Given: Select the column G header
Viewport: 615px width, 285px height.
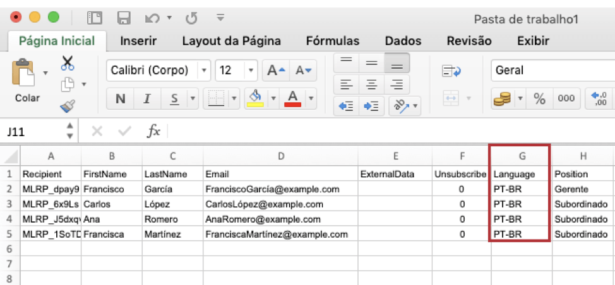Looking at the screenshot, I should (522, 156).
